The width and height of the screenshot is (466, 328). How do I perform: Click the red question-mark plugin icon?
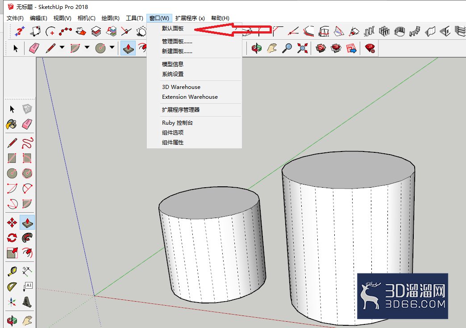[20, 31]
